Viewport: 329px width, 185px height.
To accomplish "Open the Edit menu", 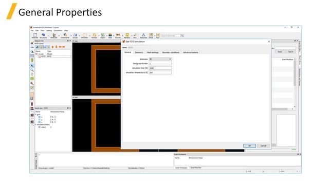I will (36, 31).
